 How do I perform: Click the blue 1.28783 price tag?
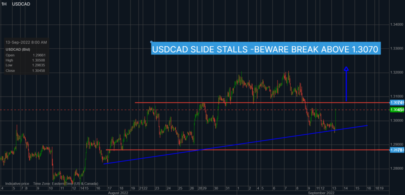pos(396,150)
